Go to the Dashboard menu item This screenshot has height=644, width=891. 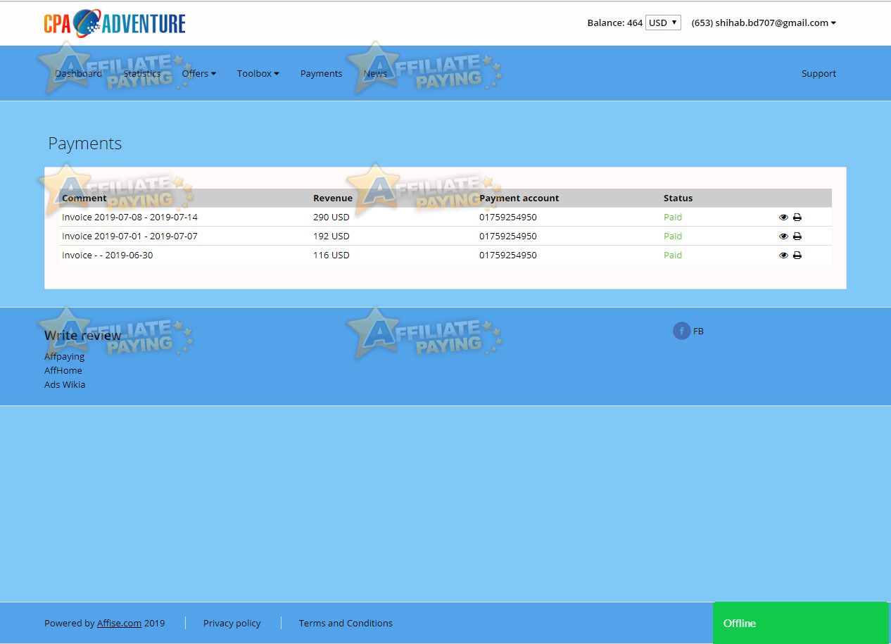click(79, 73)
